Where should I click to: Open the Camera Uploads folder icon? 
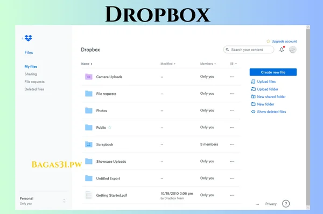pos(89,77)
